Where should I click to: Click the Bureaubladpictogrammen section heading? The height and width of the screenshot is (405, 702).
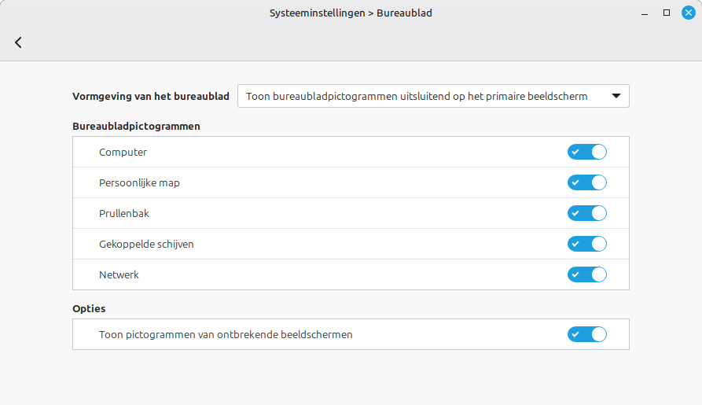click(136, 127)
